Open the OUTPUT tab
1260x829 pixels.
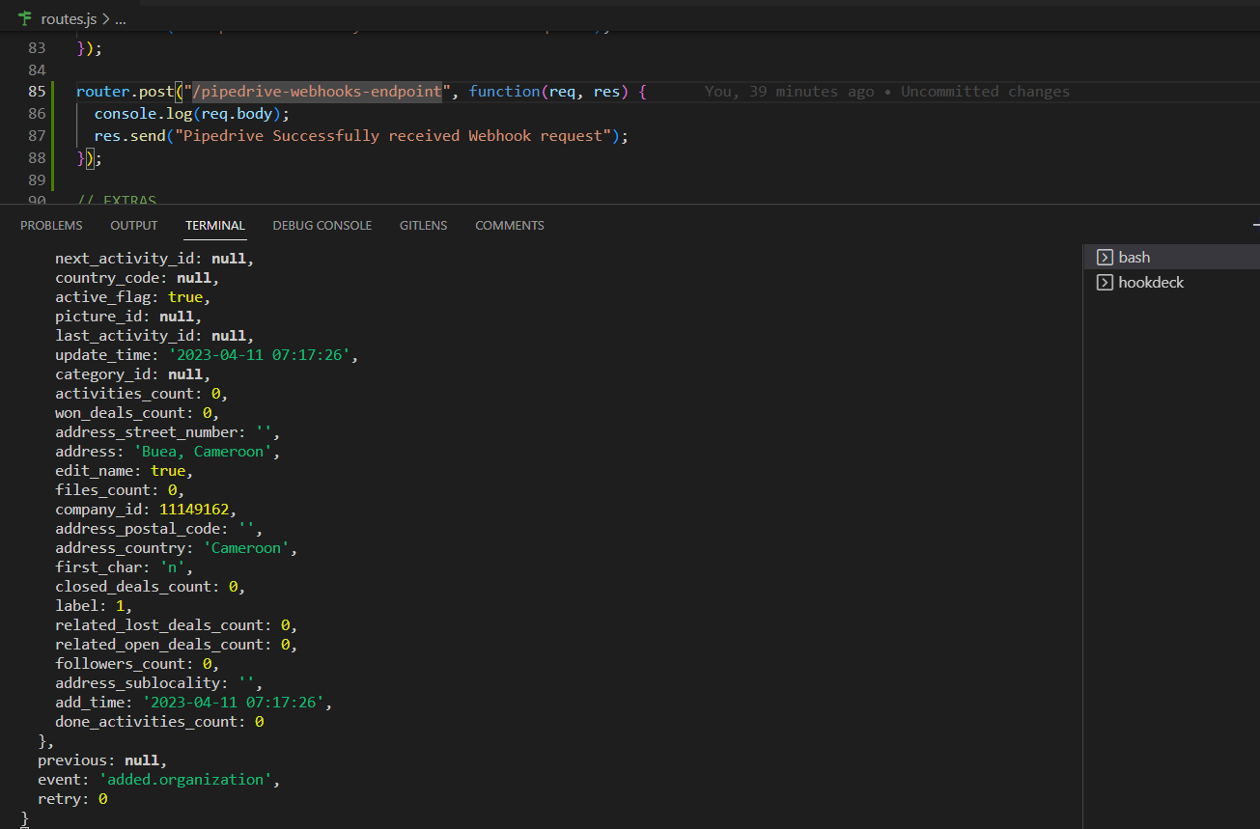pyautogui.click(x=133, y=225)
